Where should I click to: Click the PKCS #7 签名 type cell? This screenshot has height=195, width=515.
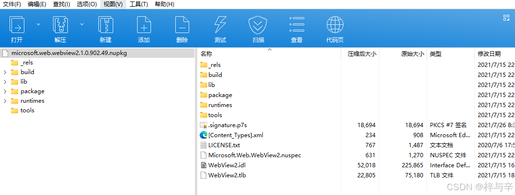click(448, 125)
